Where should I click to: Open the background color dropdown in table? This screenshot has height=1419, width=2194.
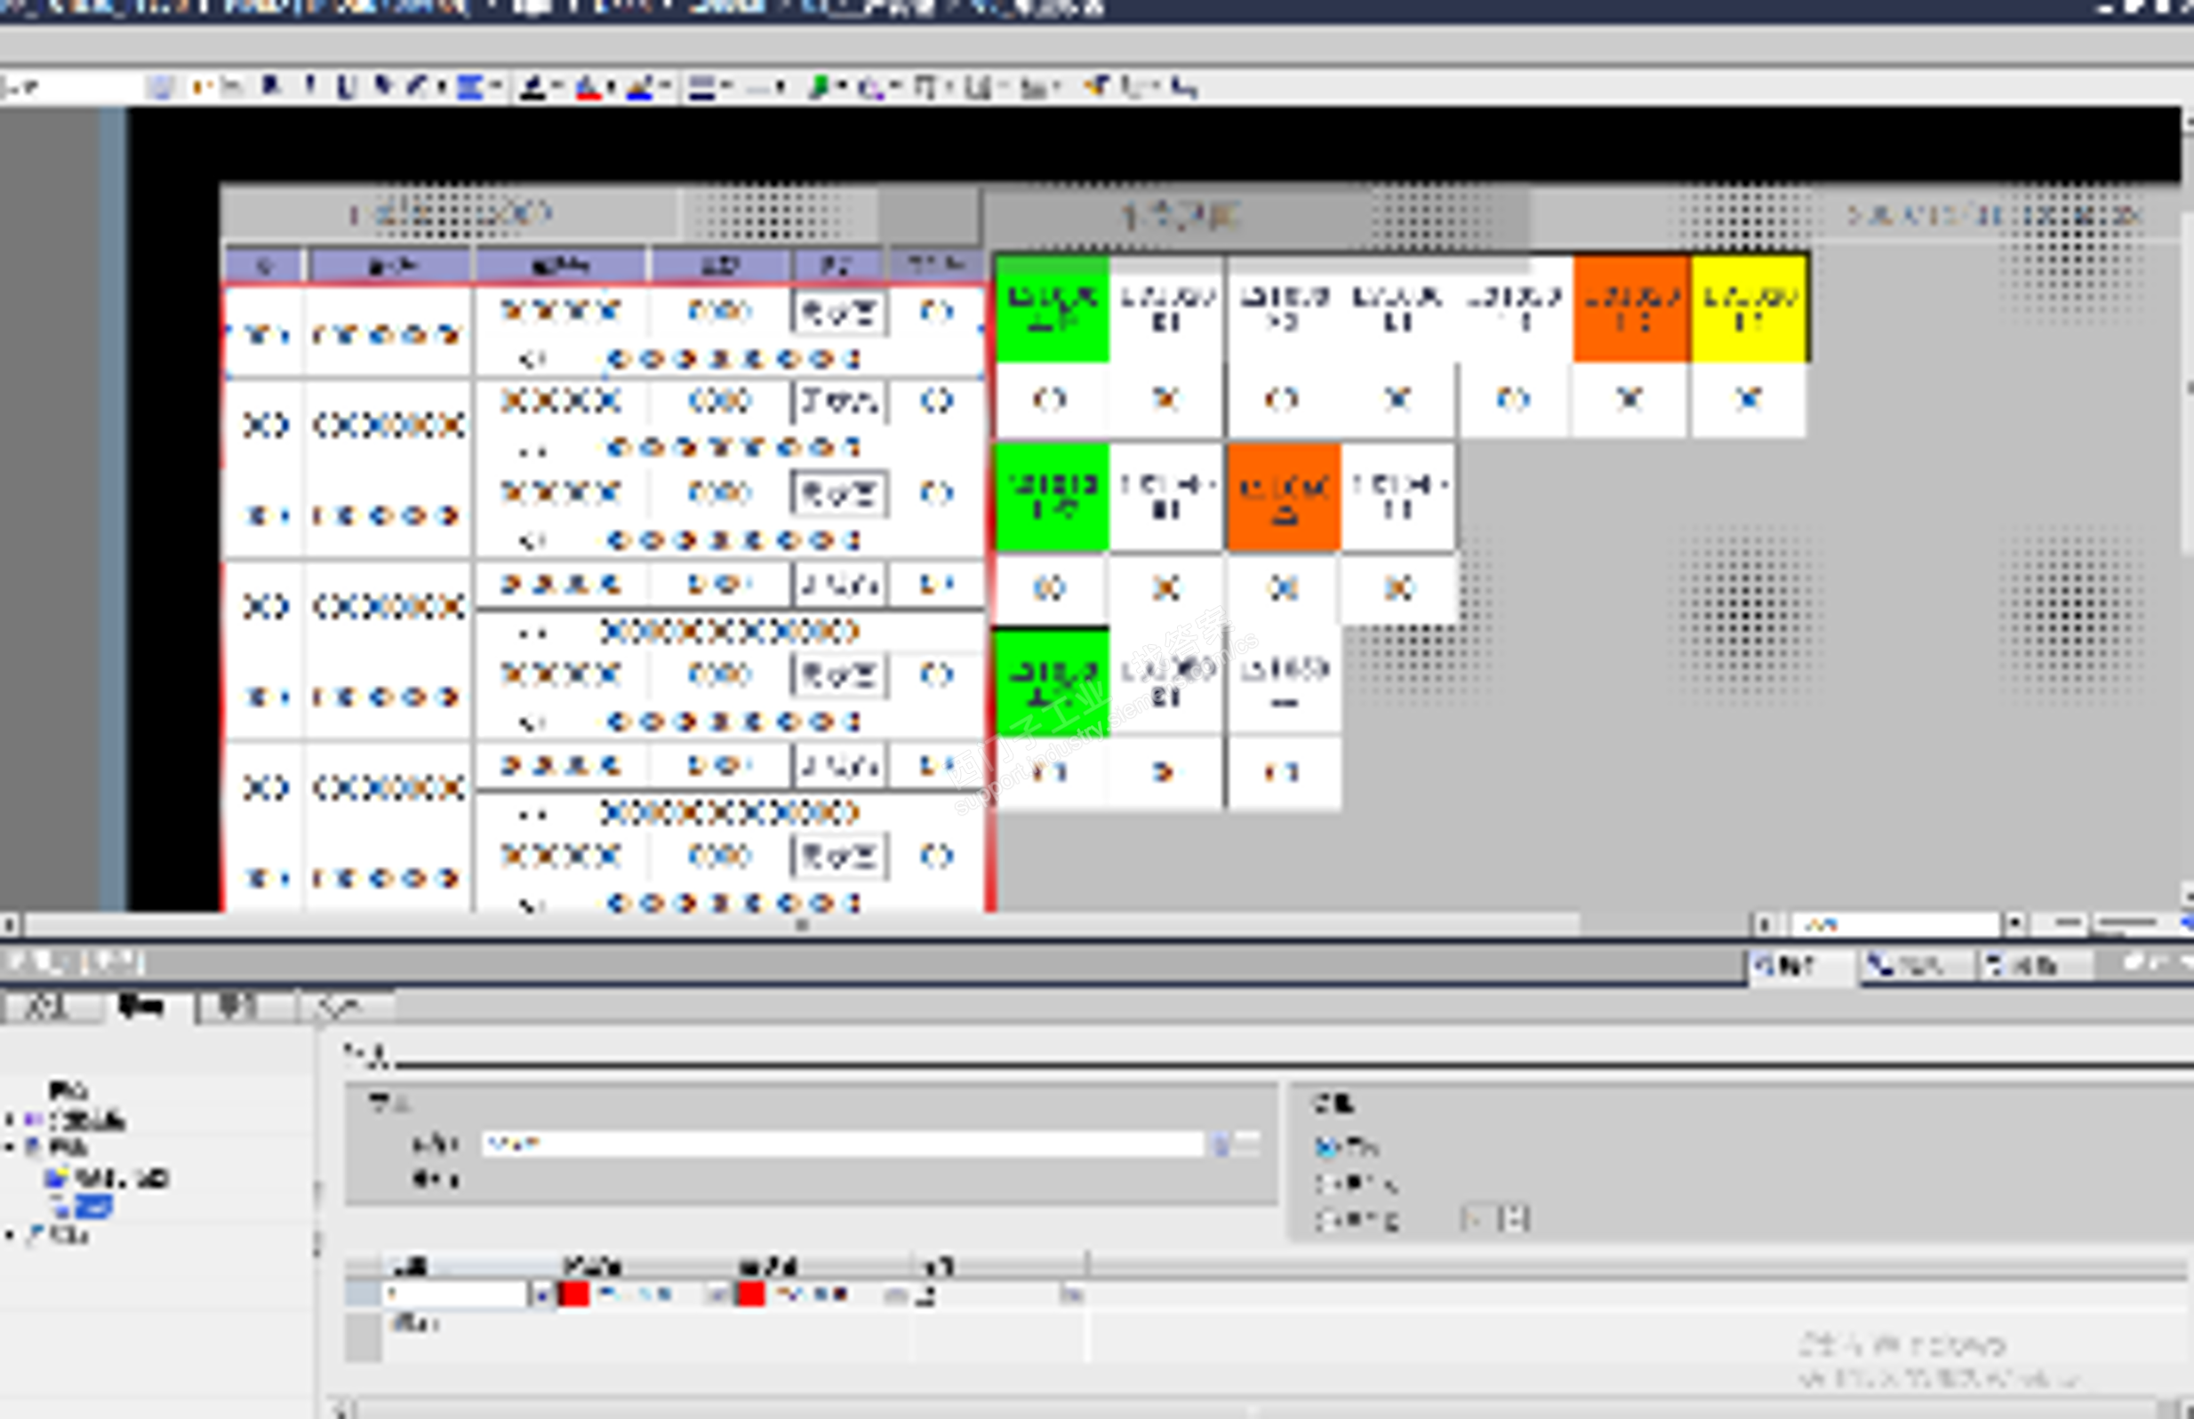pyautogui.click(x=717, y=1295)
